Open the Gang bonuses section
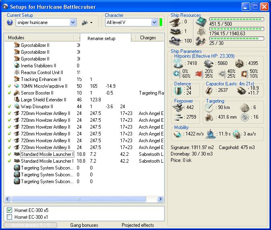Viewport: 271px width, 230px height. coord(84,225)
